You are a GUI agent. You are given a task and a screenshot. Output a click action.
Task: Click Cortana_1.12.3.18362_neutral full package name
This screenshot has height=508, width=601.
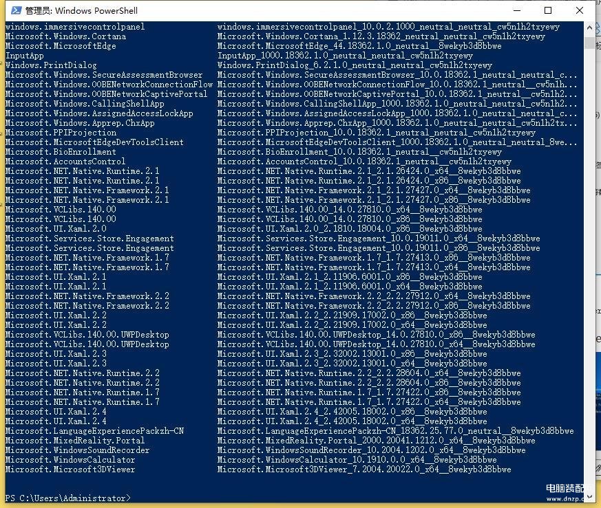tap(381, 36)
